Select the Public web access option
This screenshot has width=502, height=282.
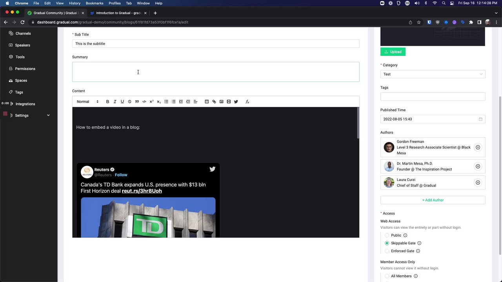click(x=387, y=235)
